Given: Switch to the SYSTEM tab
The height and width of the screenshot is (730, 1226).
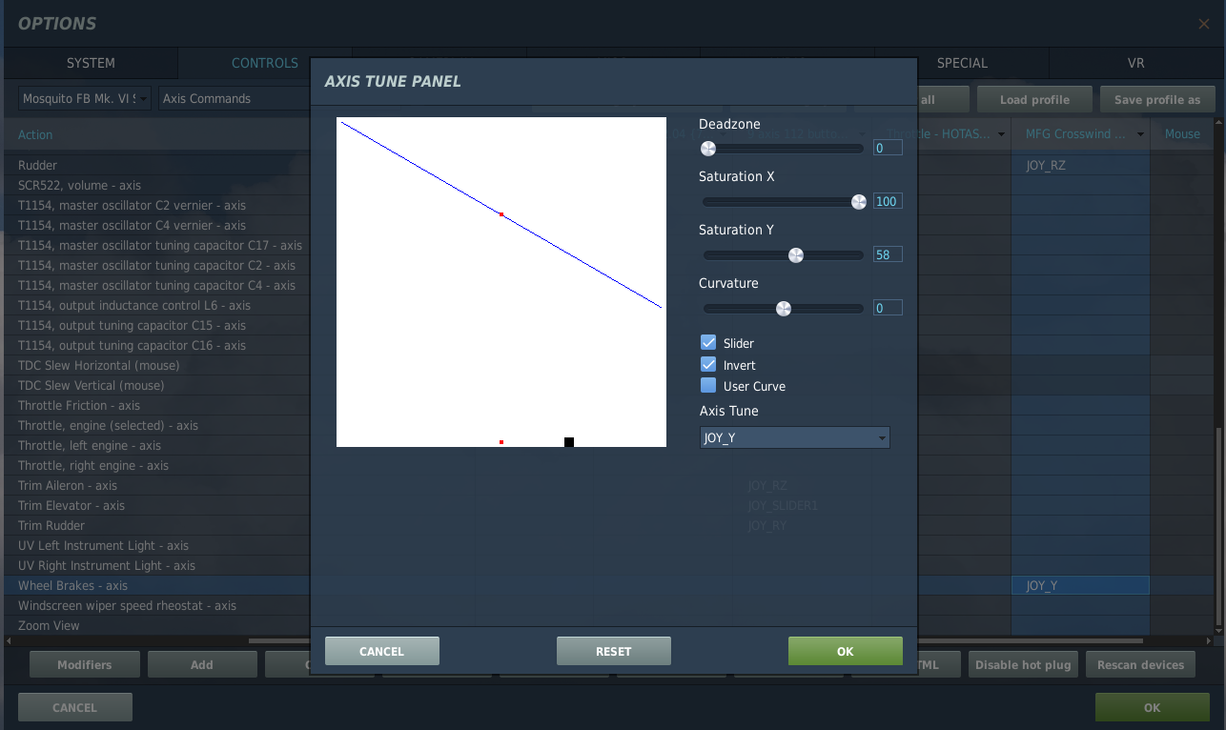Looking at the screenshot, I should [x=91, y=63].
